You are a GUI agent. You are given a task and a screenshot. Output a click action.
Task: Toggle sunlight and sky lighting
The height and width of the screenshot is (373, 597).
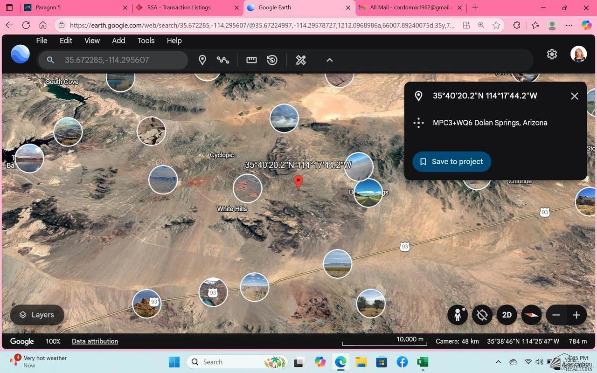click(x=482, y=315)
